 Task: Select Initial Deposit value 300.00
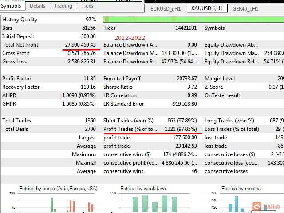pos(88,36)
